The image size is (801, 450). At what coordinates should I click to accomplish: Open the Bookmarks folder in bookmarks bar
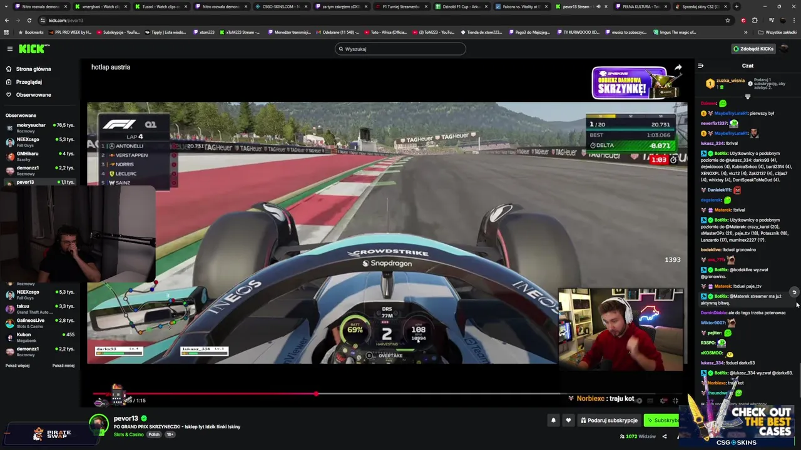(31, 32)
